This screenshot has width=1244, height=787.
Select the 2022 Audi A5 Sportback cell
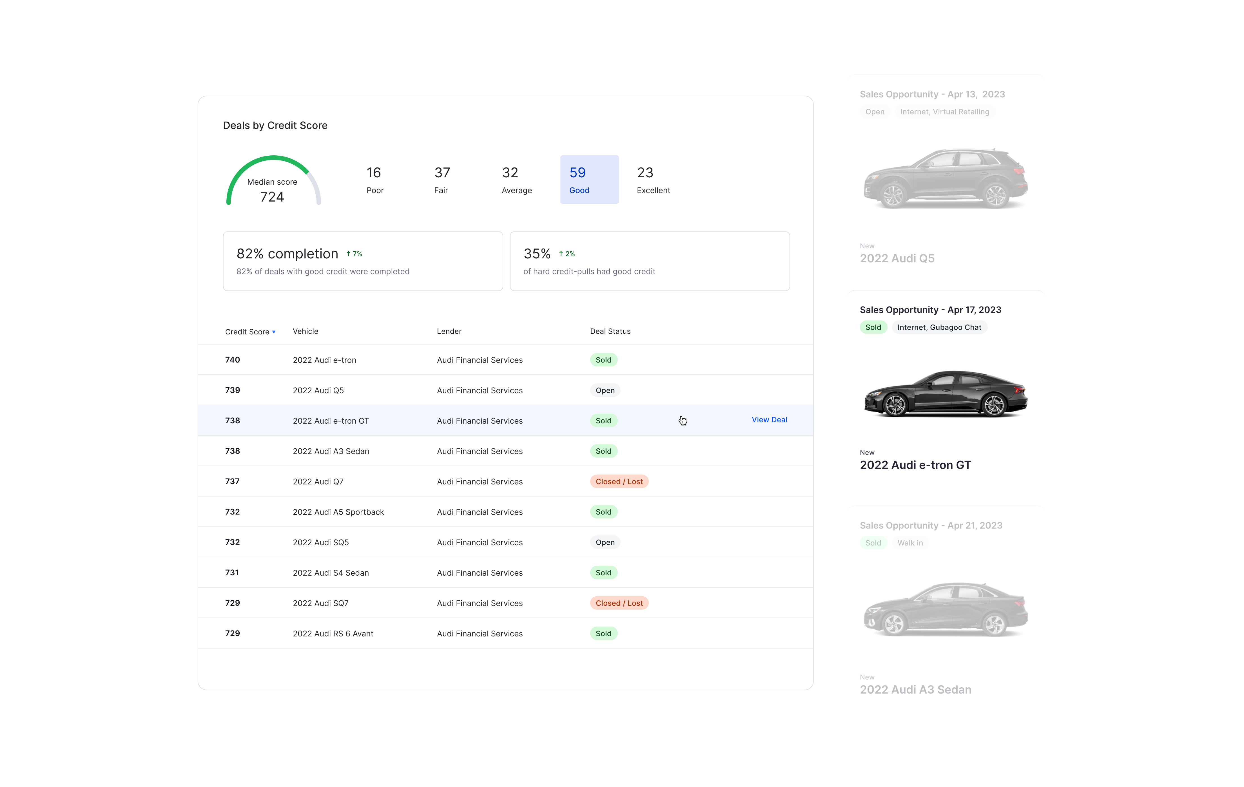(x=338, y=512)
